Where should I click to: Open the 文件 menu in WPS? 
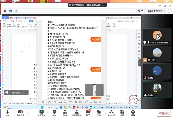(x=5, y=21)
